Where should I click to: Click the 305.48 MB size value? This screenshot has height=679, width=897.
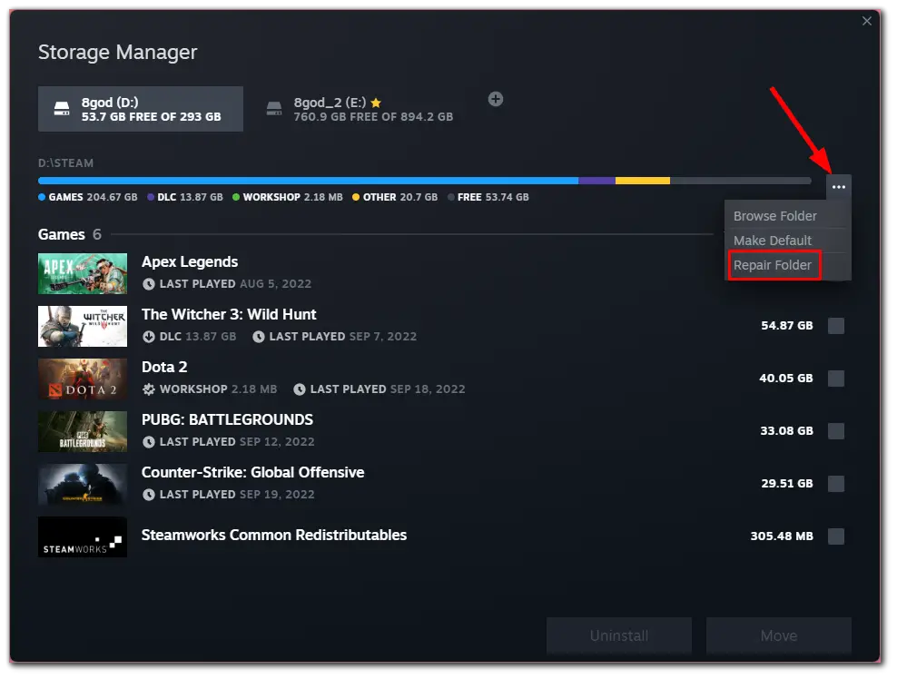click(782, 536)
